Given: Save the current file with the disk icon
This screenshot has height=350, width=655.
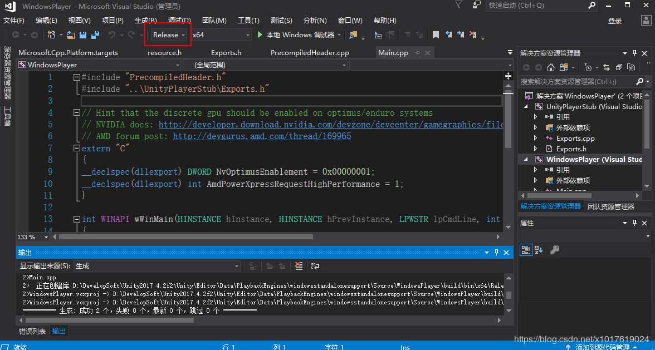Looking at the screenshot, I should tap(82, 35).
